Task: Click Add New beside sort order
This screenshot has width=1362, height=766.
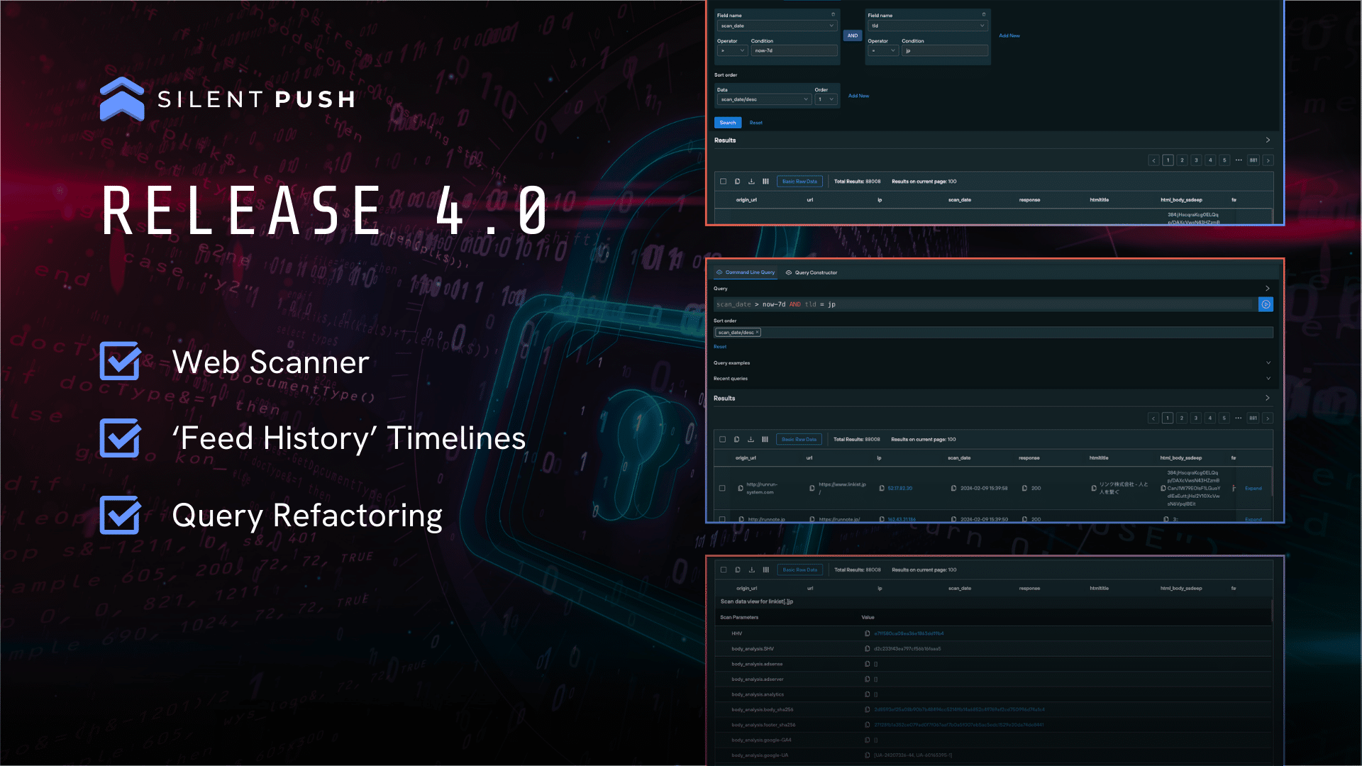Action: (x=858, y=96)
